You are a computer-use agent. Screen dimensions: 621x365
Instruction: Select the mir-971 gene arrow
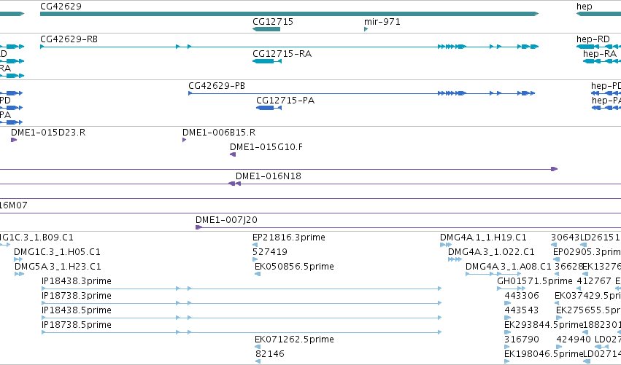coord(366,29)
